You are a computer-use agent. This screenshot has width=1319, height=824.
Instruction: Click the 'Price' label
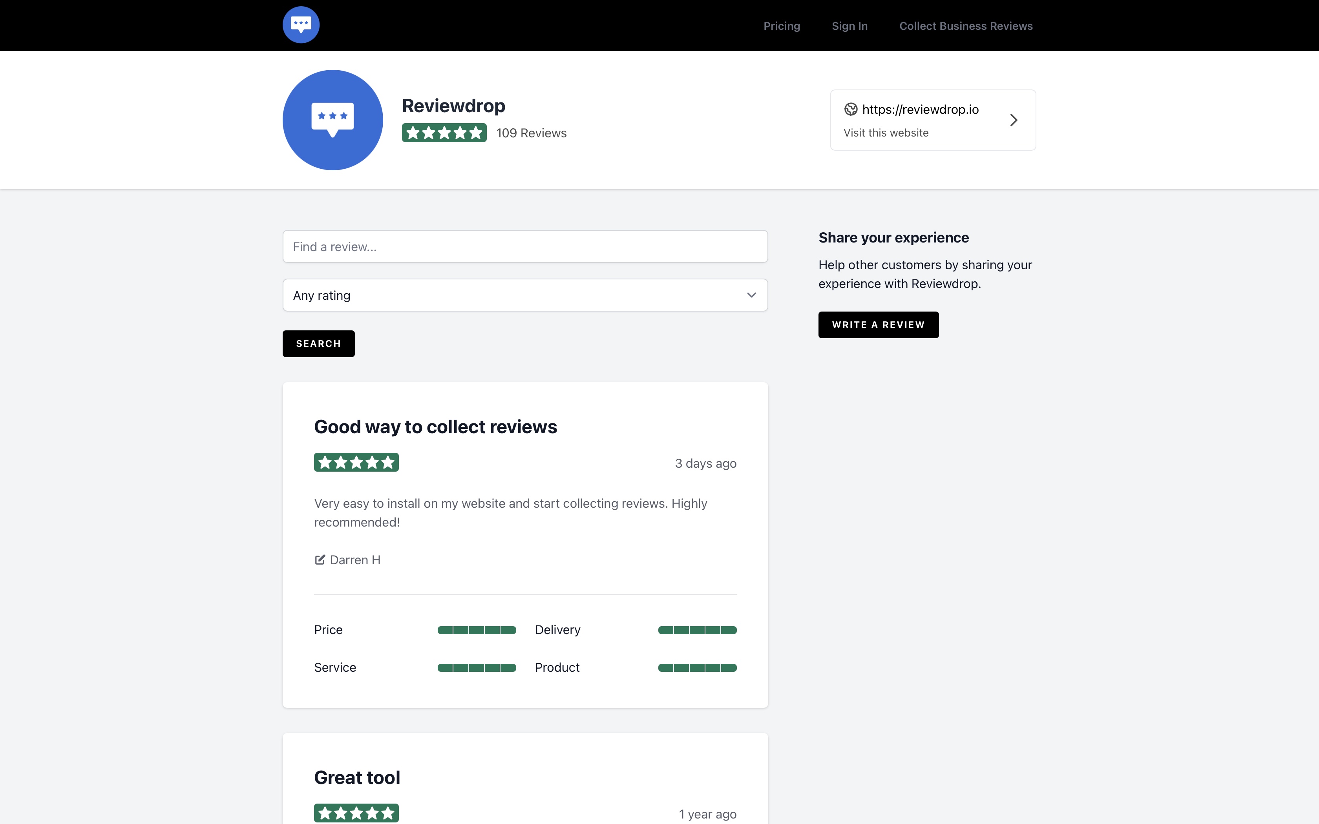click(328, 630)
